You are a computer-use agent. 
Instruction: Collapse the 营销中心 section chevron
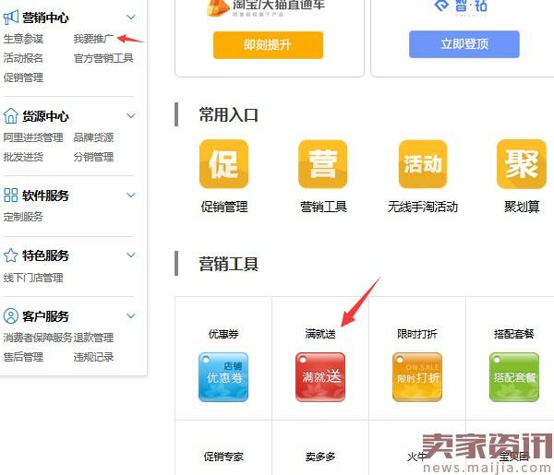tap(131, 17)
